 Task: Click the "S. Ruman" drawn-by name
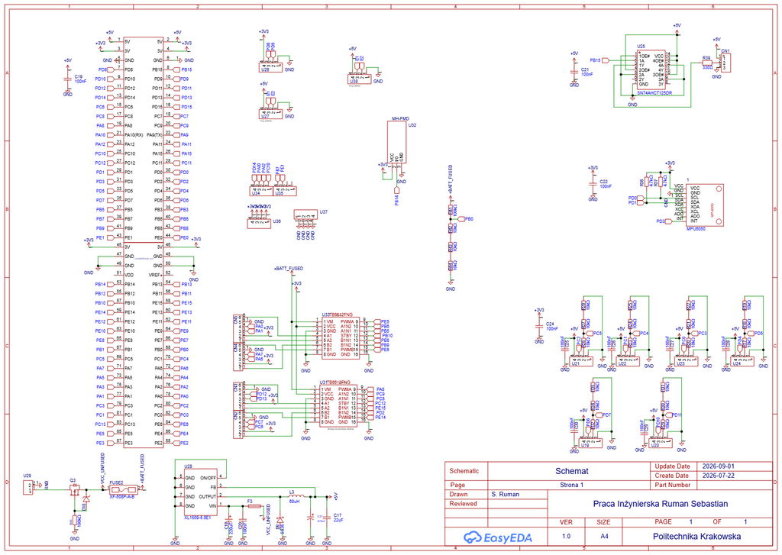506,494
